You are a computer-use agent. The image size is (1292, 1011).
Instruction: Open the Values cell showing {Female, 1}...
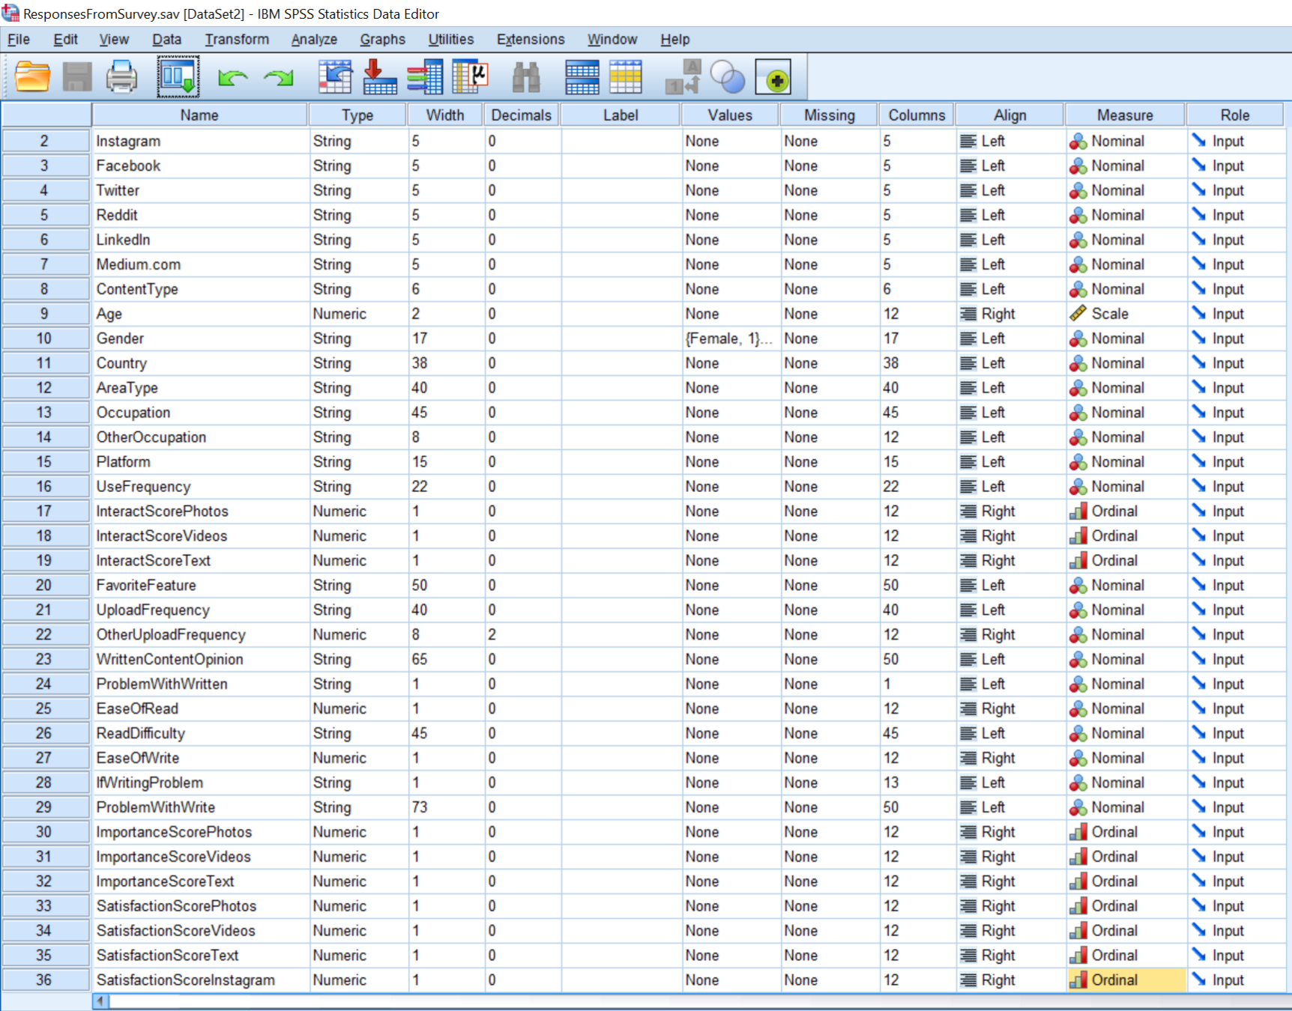point(731,338)
